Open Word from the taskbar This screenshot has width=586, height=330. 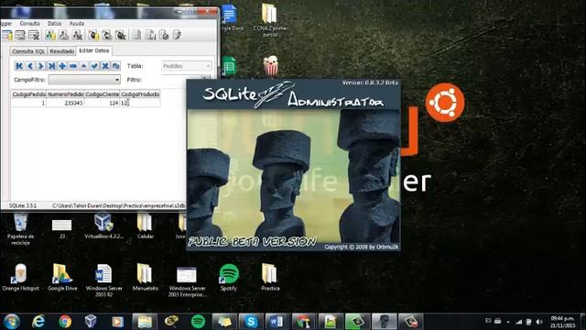coord(277,322)
